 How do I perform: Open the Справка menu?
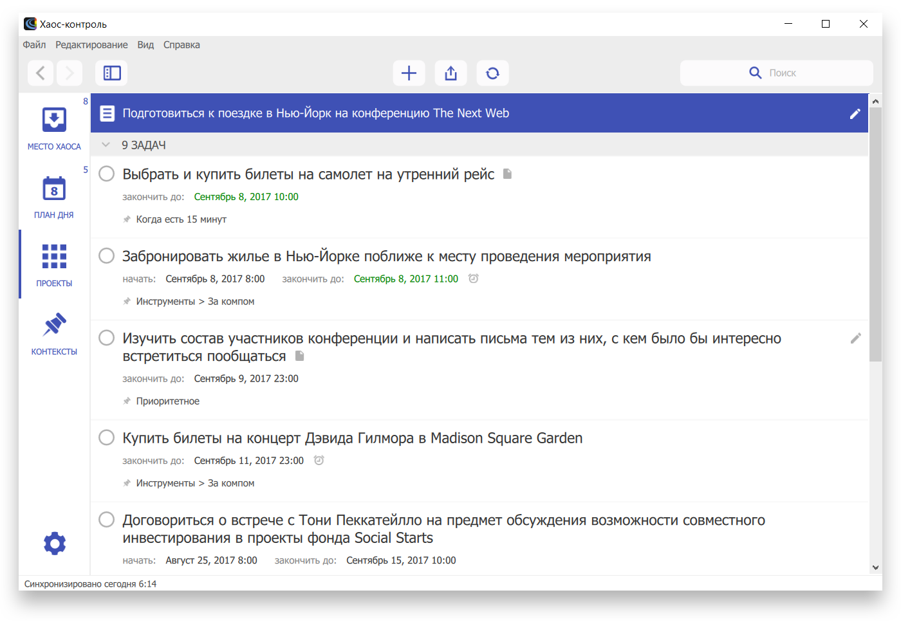pos(181,45)
